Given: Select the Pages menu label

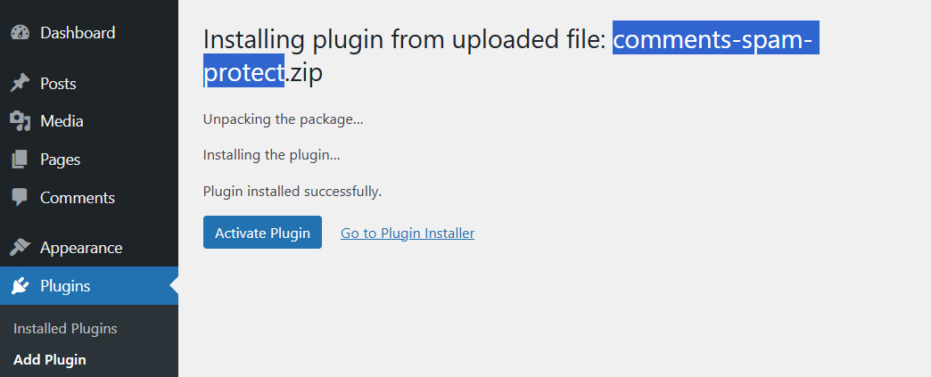Looking at the screenshot, I should 60,160.
